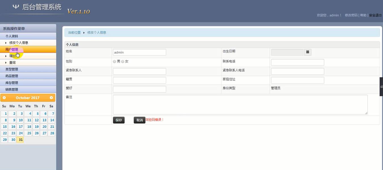Select October 6 in the calendar
Image resolution: width=383 pixels, height=170 pixels.
[44, 114]
